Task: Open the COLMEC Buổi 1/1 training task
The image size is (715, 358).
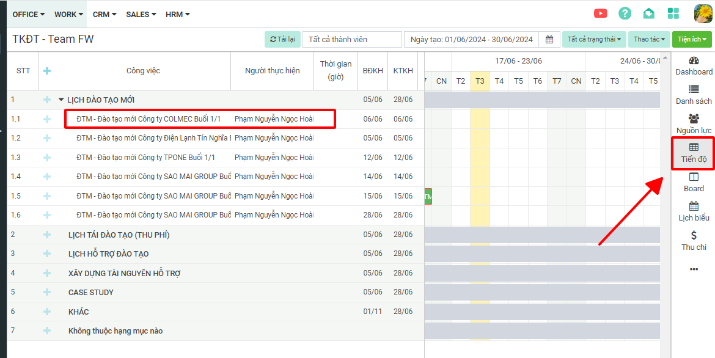Action: pos(148,119)
